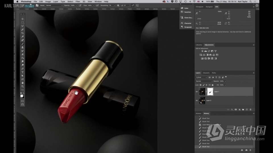Switch to the Actions tab

tap(198, 113)
